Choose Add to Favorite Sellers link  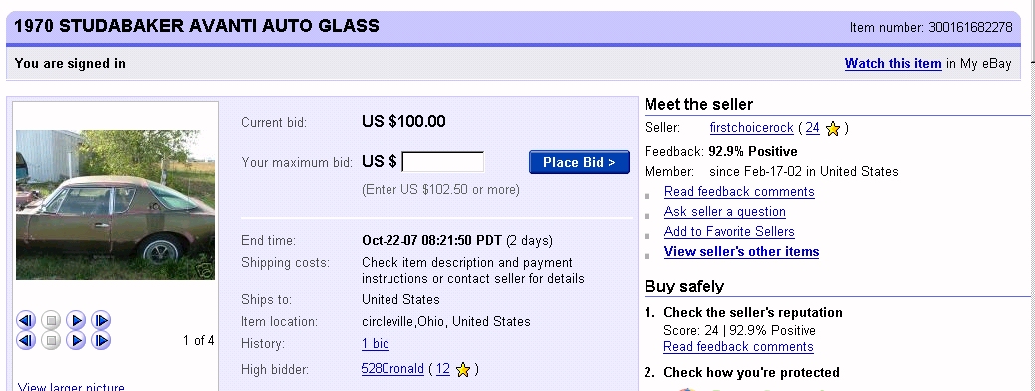click(x=729, y=232)
